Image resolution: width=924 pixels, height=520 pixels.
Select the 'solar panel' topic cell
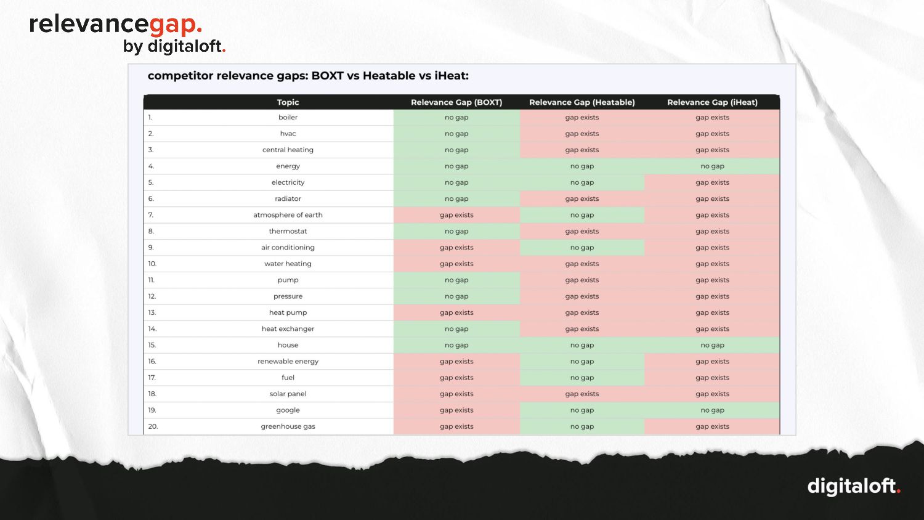pyautogui.click(x=288, y=394)
